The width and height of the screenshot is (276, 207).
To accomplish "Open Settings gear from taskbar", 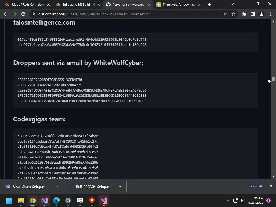I will point(68,201).
